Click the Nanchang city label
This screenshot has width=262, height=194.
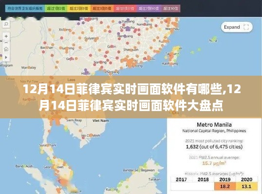coord(144,24)
